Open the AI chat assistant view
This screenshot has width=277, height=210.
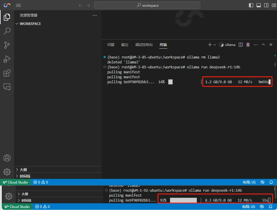click(x=7, y=87)
